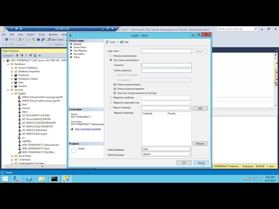Open the Server Roles page
The height and width of the screenshot is (209, 279).
pyautogui.click(x=79, y=47)
